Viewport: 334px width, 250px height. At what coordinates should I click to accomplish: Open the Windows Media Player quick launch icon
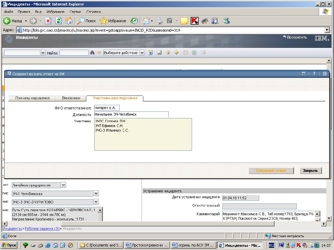point(70,245)
